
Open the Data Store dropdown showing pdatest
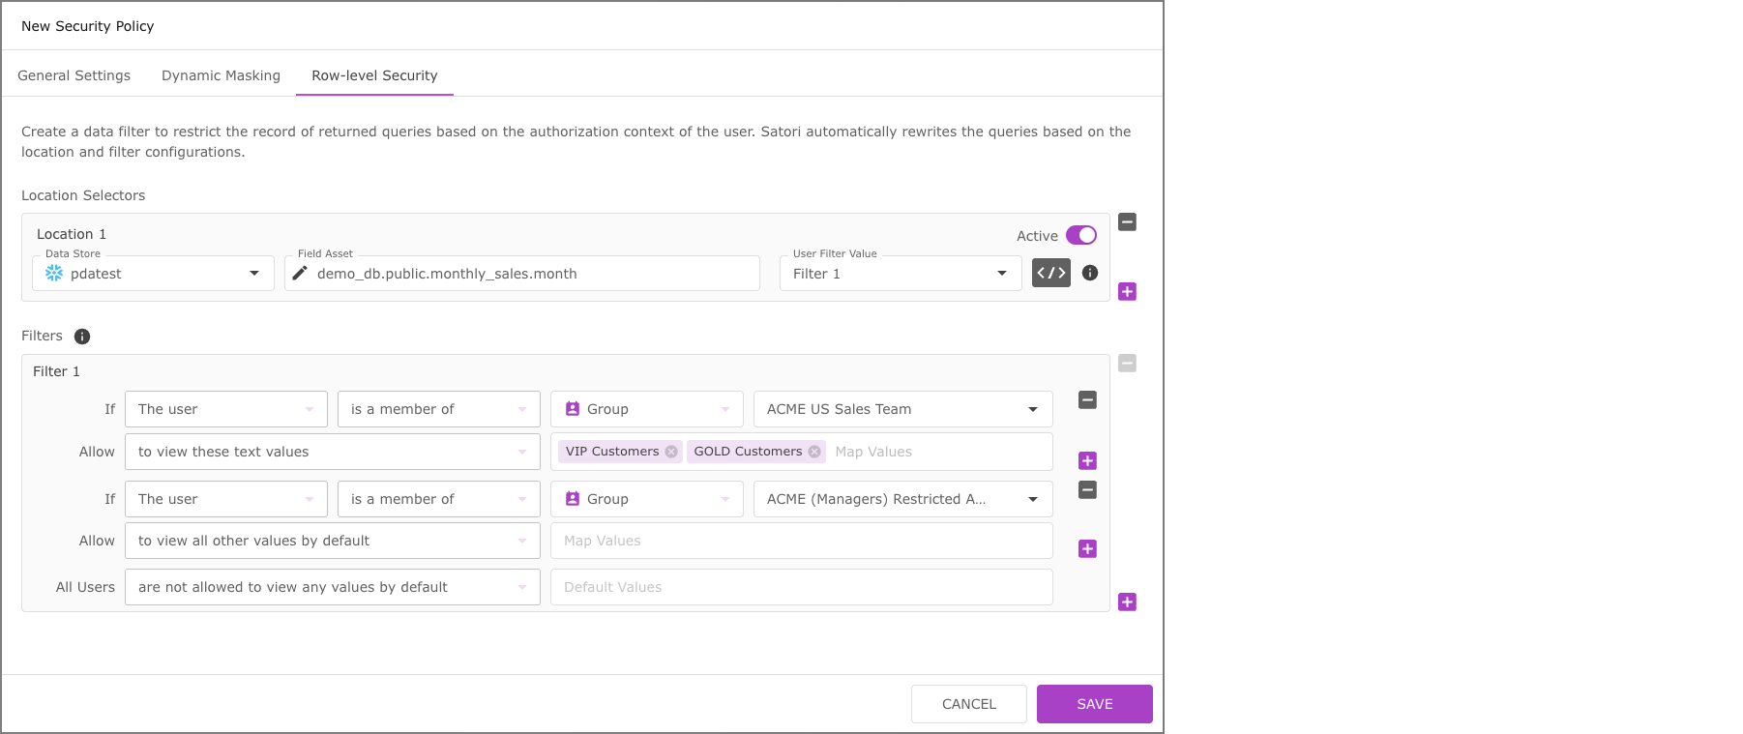click(x=153, y=273)
